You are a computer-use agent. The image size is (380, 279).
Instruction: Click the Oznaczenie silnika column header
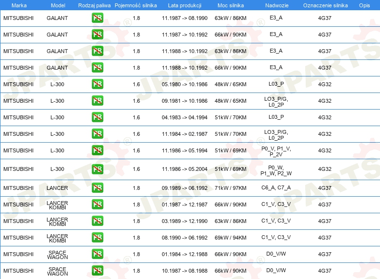coord(325,5)
